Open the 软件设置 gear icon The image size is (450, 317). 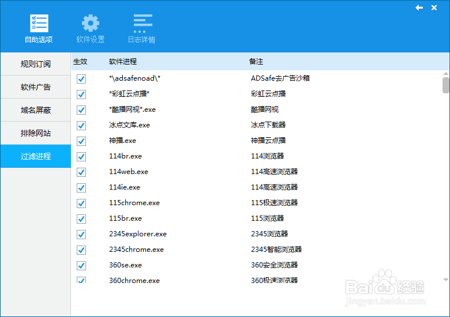[x=91, y=23]
